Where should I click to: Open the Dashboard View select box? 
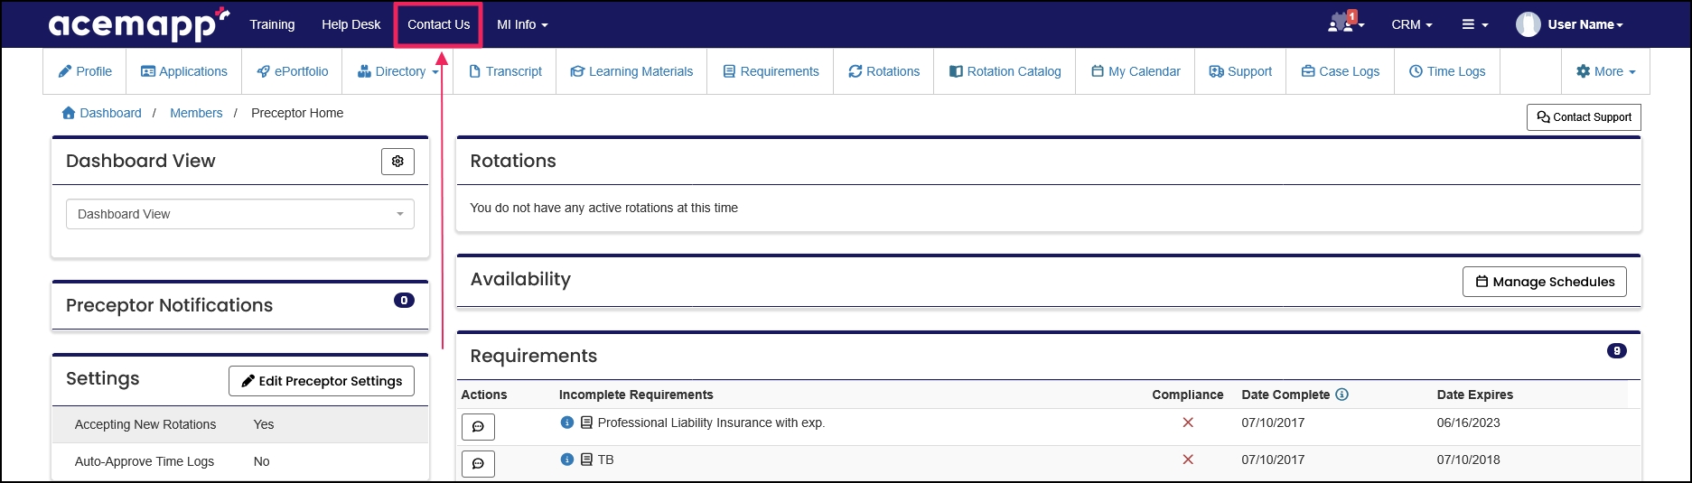tap(240, 214)
